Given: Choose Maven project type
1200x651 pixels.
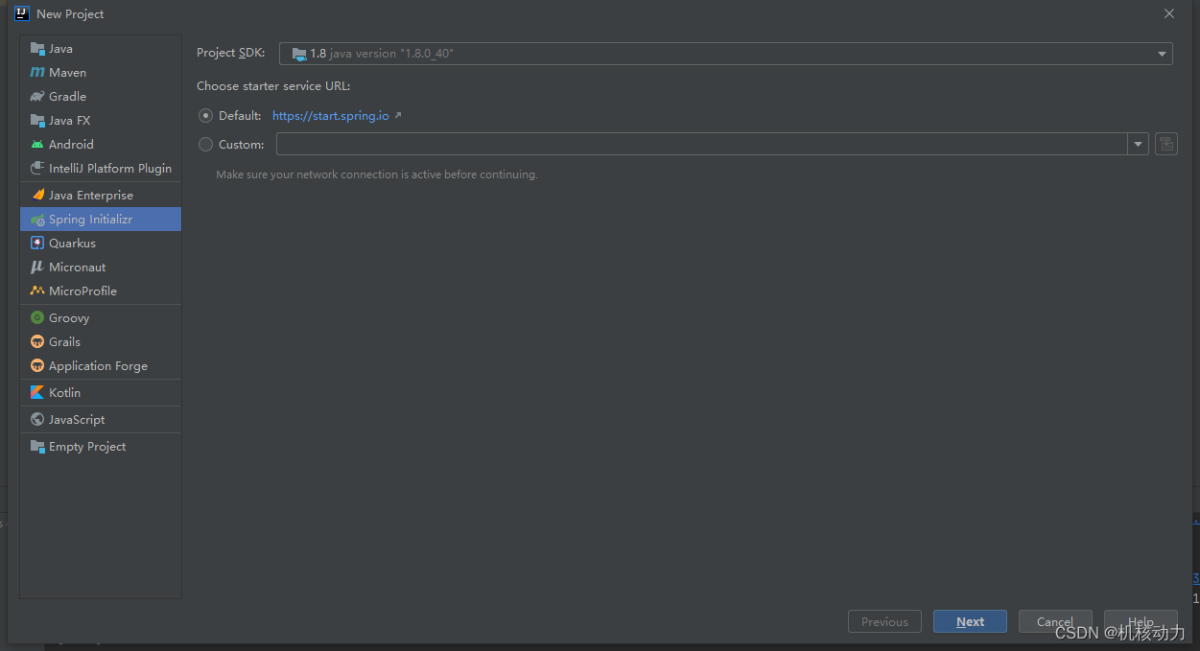Looking at the screenshot, I should click(101, 73).
